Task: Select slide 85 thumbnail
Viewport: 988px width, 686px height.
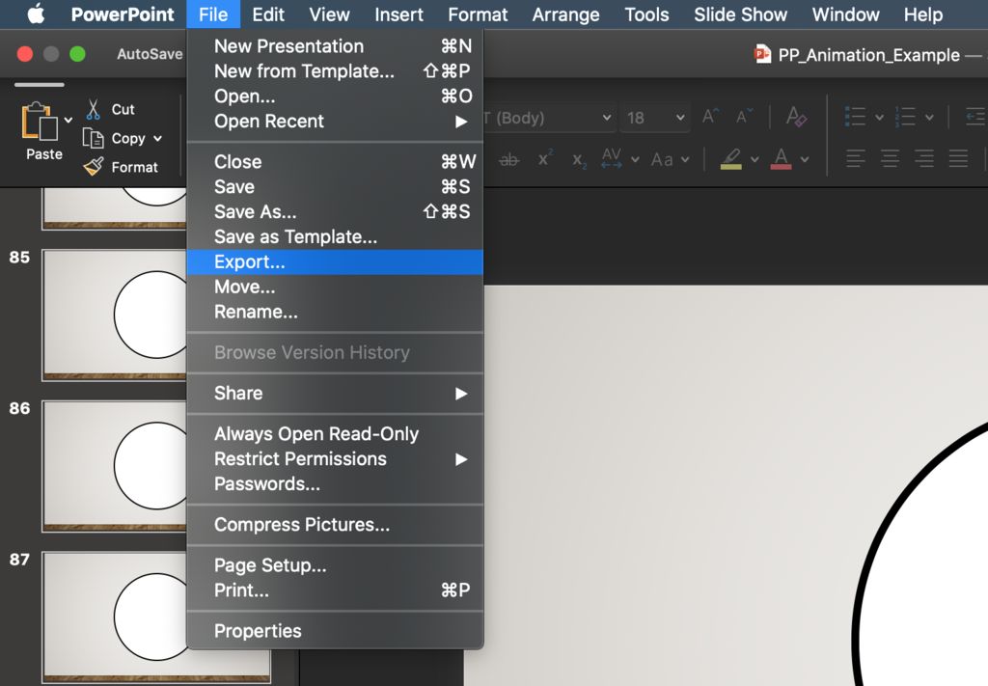Action: click(115, 315)
